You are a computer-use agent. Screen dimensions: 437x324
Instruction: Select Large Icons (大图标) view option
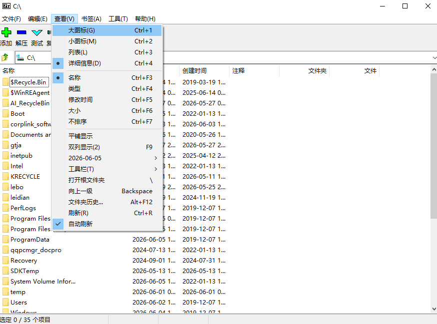coord(107,30)
